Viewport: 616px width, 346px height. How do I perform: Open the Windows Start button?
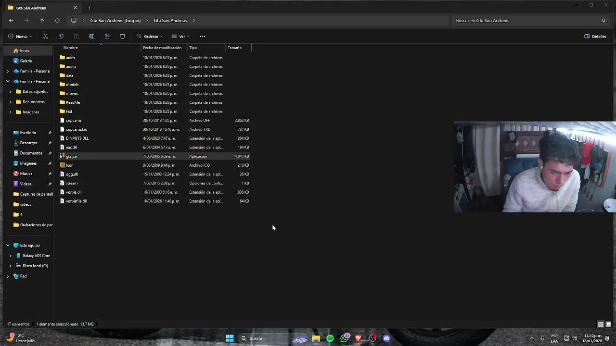click(230, 338)
